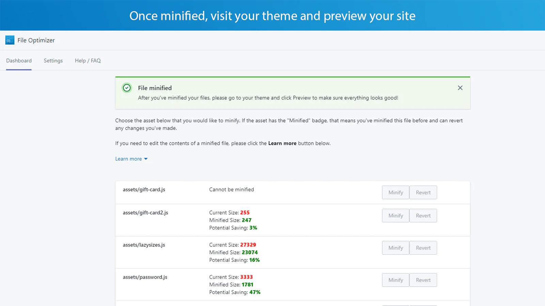Viewport: 545px width, 306px height.
Task: Minify the assets/gift-card2.js file
Action: (x=395, y=215)
